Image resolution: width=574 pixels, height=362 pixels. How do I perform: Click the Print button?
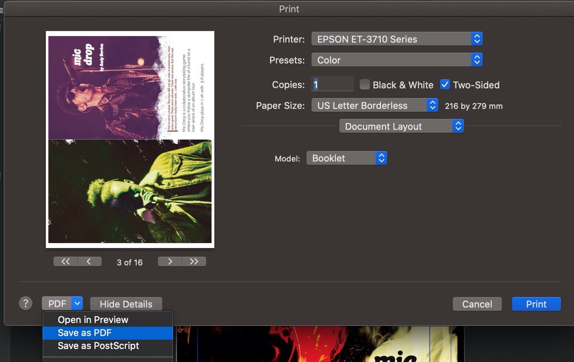(x=536, y=304)
